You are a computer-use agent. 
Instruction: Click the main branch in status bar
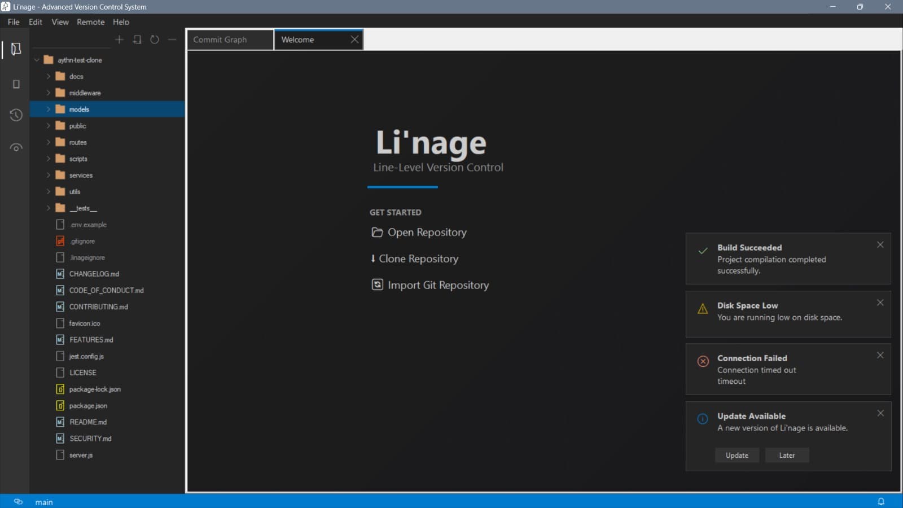(44, 502)
